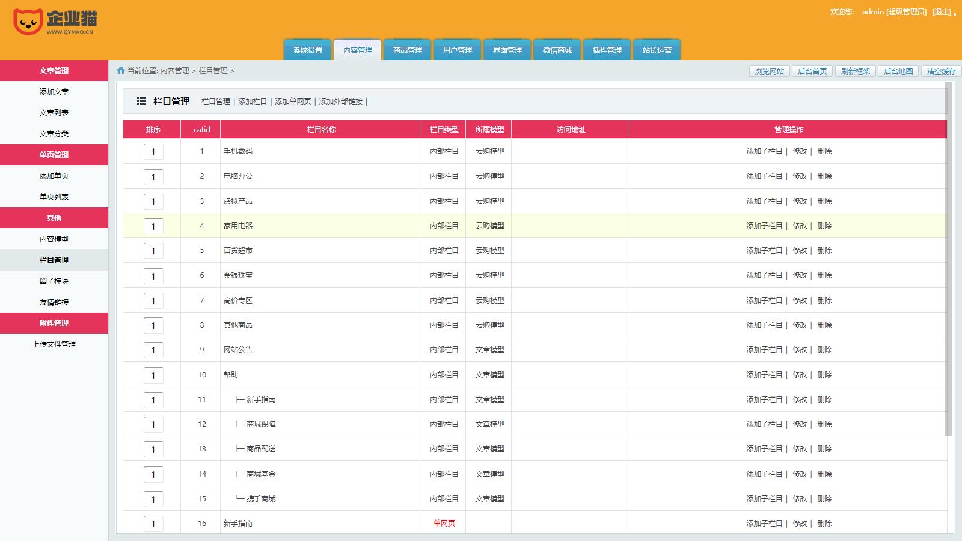Image resolution: width=962 pixels, height=541 pixels.
Task: Click 添加子栏目 for the 帮助 row
Action: pos(764,375)
